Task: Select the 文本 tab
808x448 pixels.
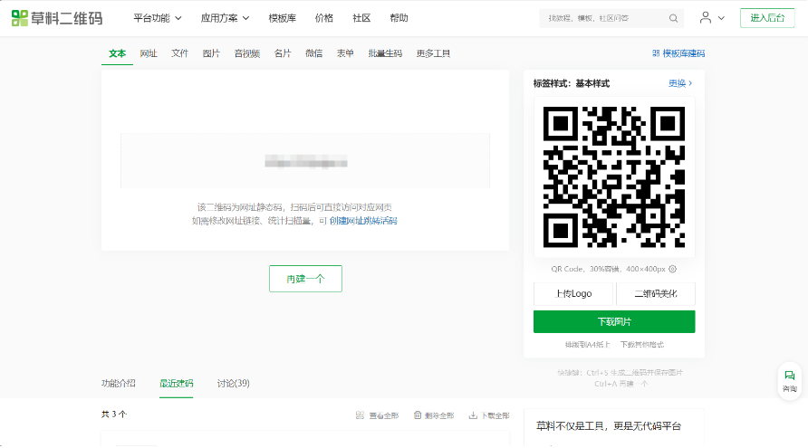Action: [x=117, y=53]
